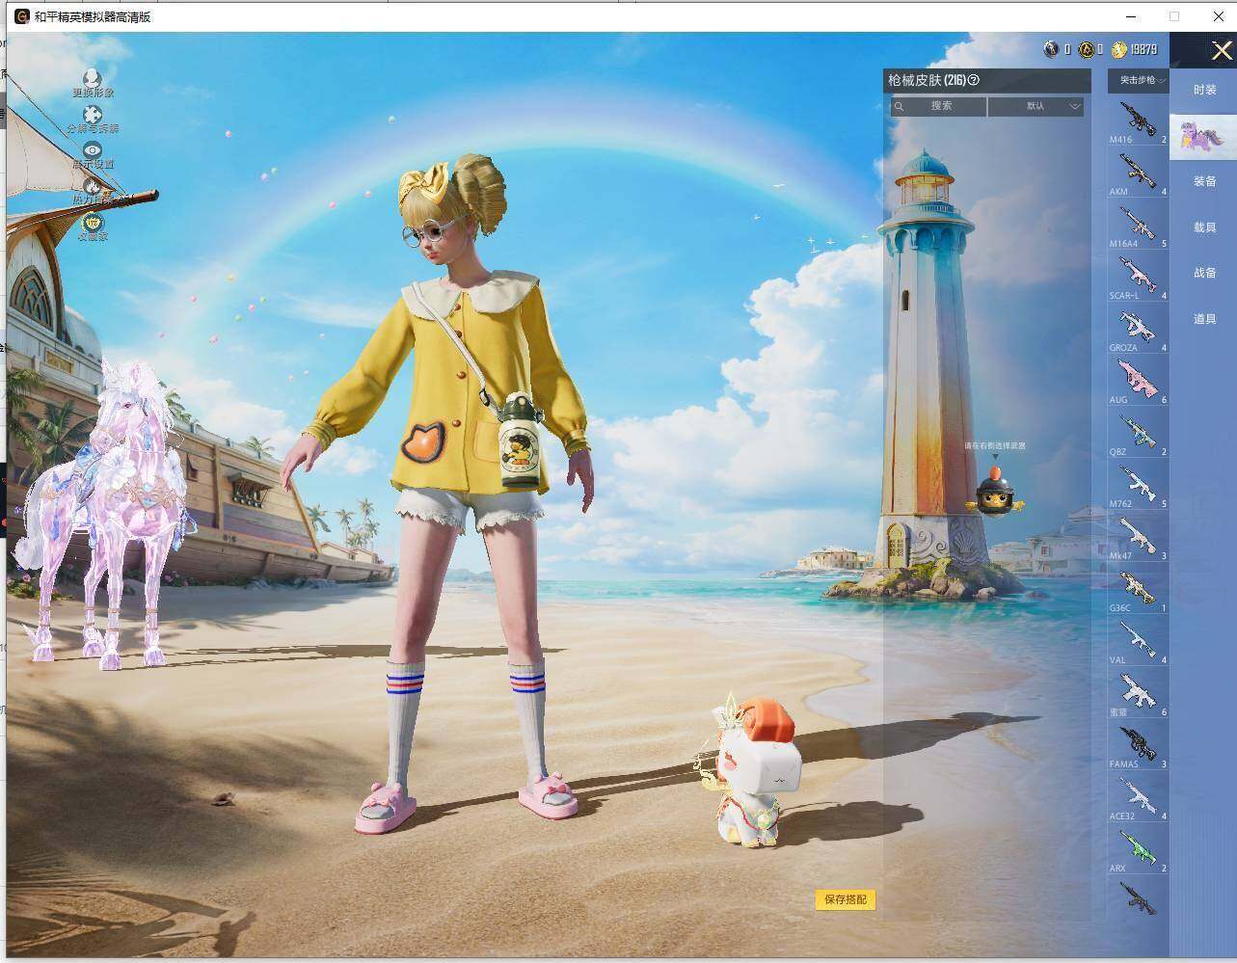
Task: Toggle the 展示设置 eye icon
Action: 93,149
